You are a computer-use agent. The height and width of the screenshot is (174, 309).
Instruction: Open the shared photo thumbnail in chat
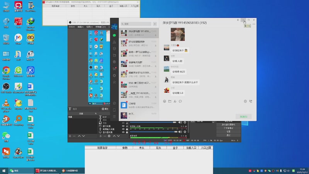[178, 34]
